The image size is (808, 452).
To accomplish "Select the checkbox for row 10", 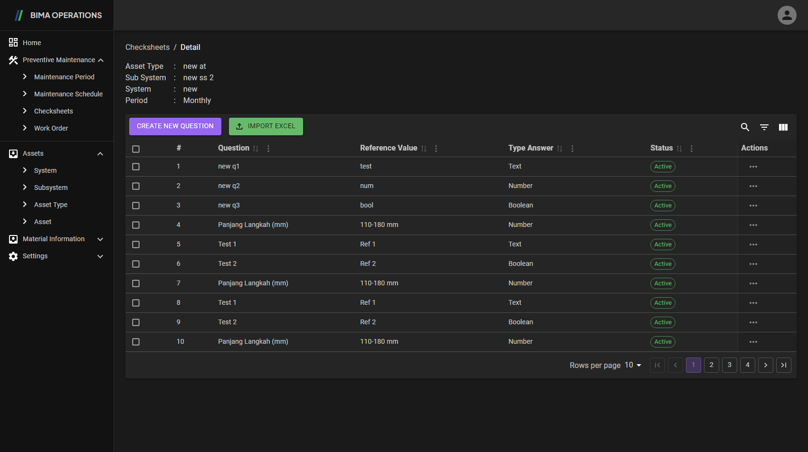I will coord(136,342).
